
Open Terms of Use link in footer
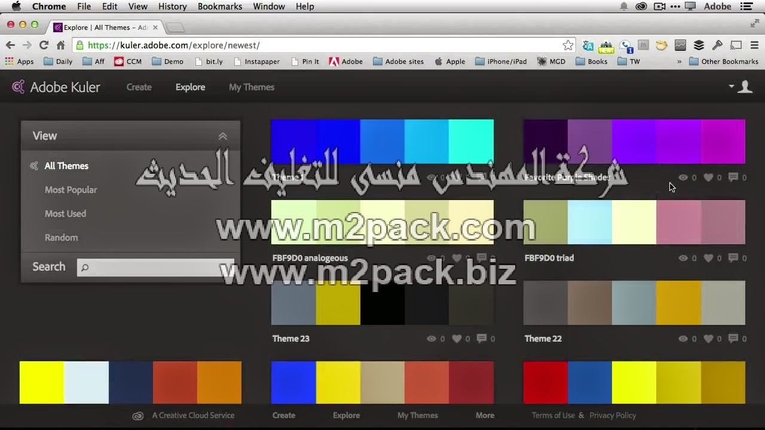click(x=553, y=416)
